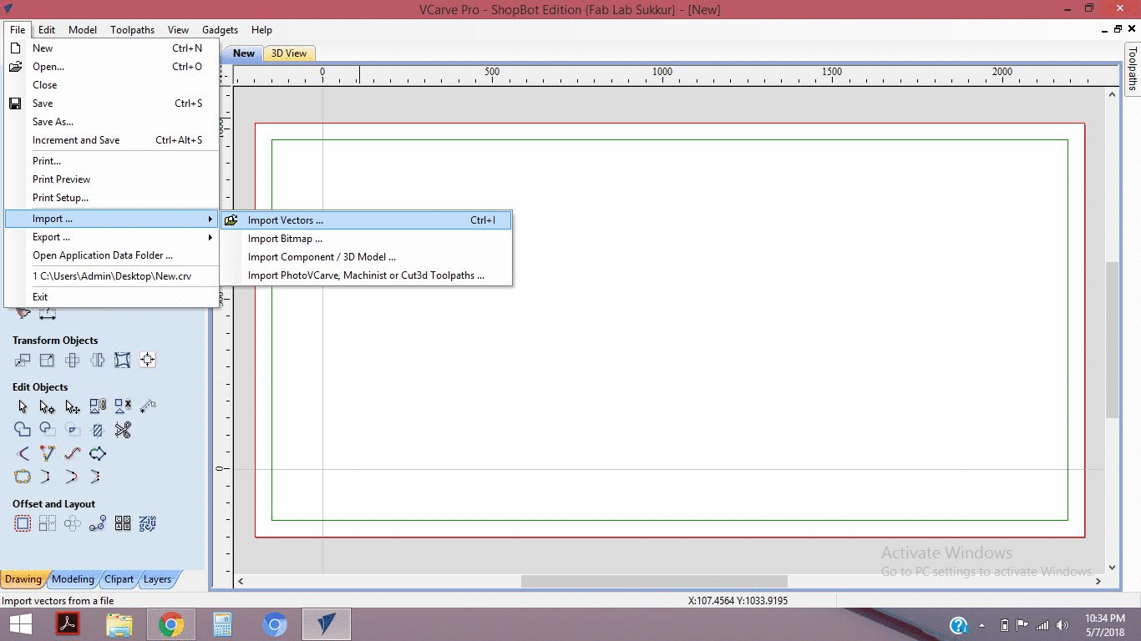Switch to the Layers tab

(157, 579)
